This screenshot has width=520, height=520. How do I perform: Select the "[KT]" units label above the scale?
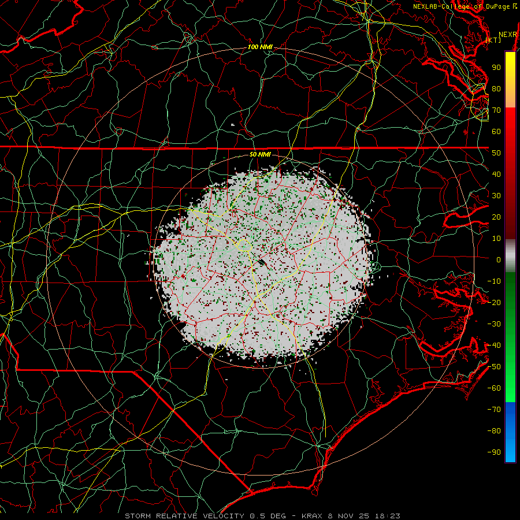pos(493,40)
